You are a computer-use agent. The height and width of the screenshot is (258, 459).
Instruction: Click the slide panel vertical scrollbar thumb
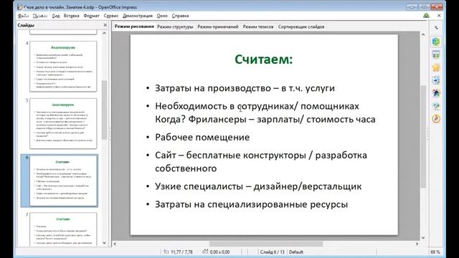tap(104, 110)
